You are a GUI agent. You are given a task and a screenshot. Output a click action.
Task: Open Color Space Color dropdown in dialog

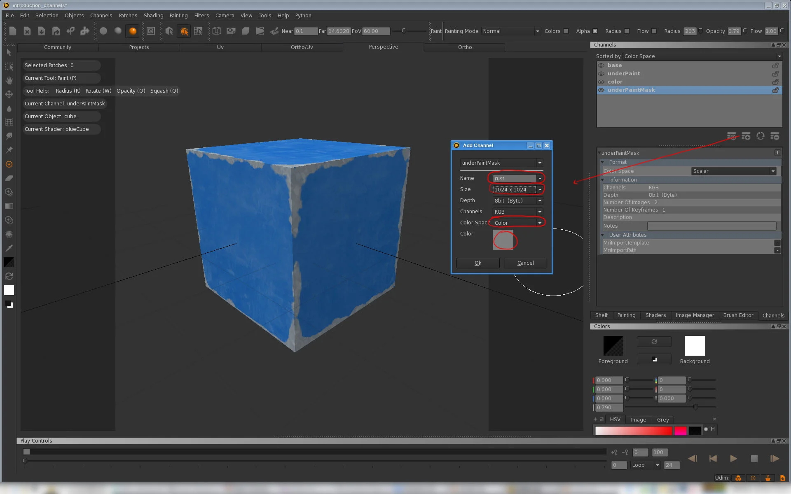[x=517, y=223]
